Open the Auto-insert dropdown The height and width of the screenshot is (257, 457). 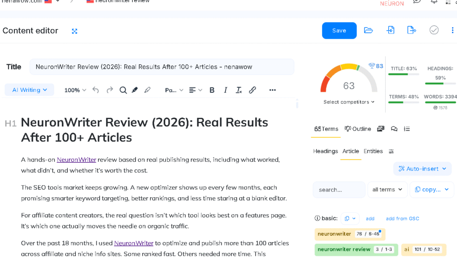pos(422,169)
